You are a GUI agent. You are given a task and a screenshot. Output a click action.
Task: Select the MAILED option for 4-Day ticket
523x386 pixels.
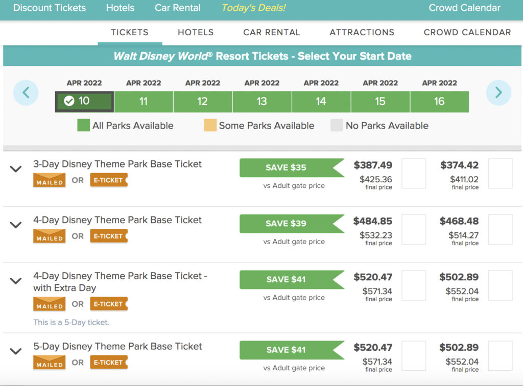click(x=49, y=236)
